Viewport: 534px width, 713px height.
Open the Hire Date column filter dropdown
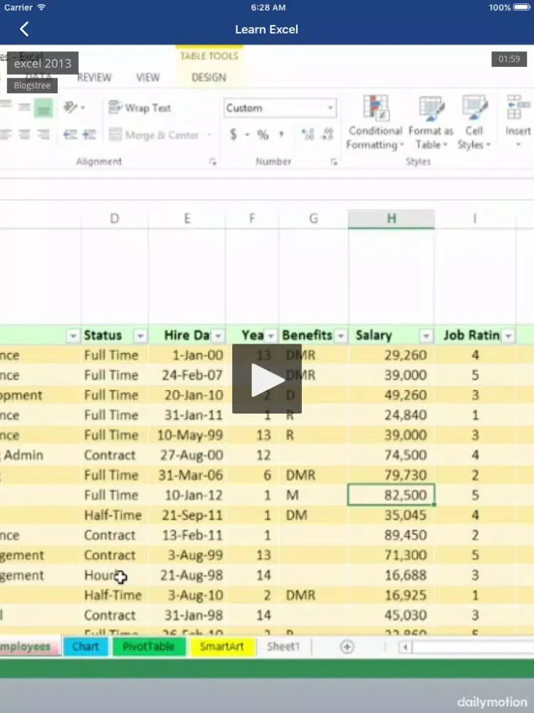pyautogui.click(x=219, y=336)
